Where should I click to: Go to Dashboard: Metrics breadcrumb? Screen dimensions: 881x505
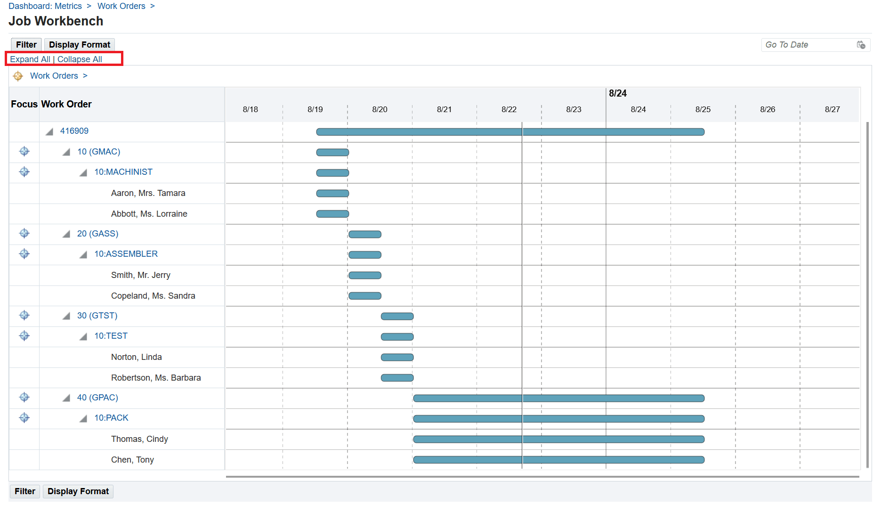coord(45,6)
